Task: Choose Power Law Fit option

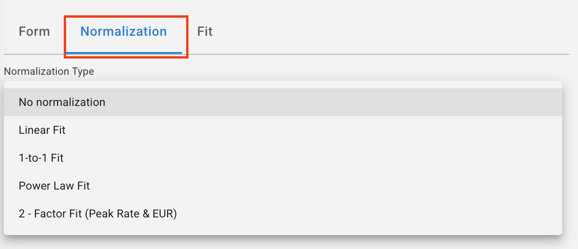Action: 54,186
